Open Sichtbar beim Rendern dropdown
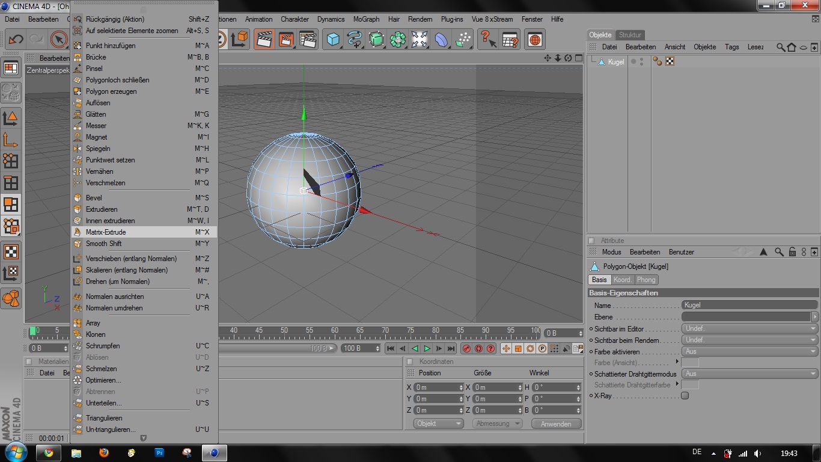The width and height of the screenshot is (821, 462). pyautogui.click(x=749, y=340)
